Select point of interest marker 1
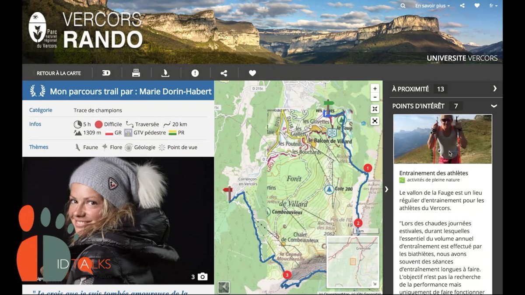 (x=368, y=168)
